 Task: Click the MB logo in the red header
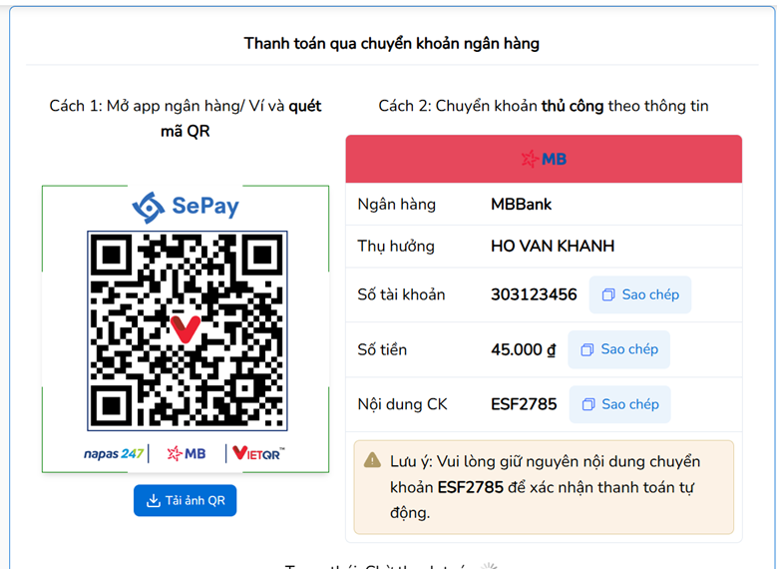click(544, 160)
